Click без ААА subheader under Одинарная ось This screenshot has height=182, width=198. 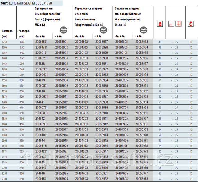[40, 36]
